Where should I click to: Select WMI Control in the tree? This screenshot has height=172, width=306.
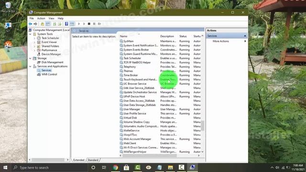49,75
